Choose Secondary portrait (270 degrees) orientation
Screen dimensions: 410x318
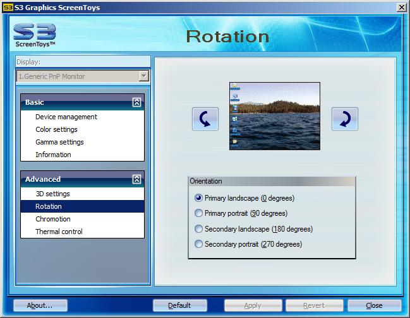[199, 244]
